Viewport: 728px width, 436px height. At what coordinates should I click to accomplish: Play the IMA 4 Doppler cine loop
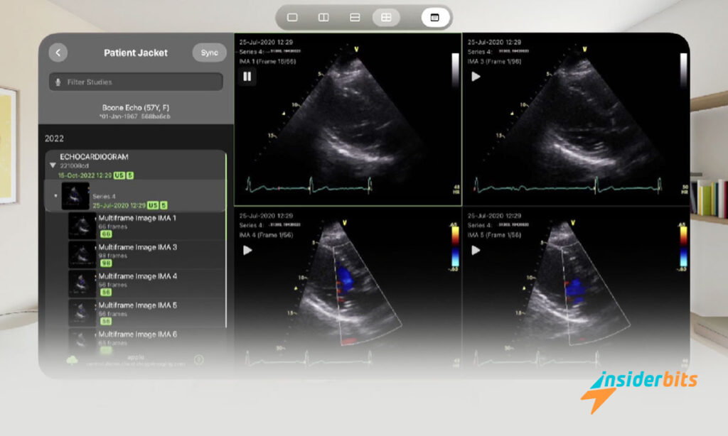tap(247, 250)
